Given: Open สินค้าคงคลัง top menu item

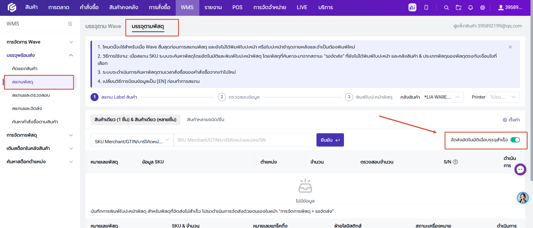Looking at the screenshot, I should pos(124,7).
